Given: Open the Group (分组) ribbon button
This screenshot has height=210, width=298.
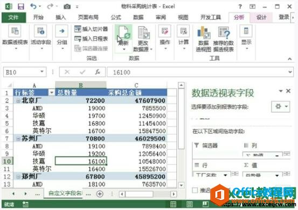Looking at the screenshot, I should (62, 37).
